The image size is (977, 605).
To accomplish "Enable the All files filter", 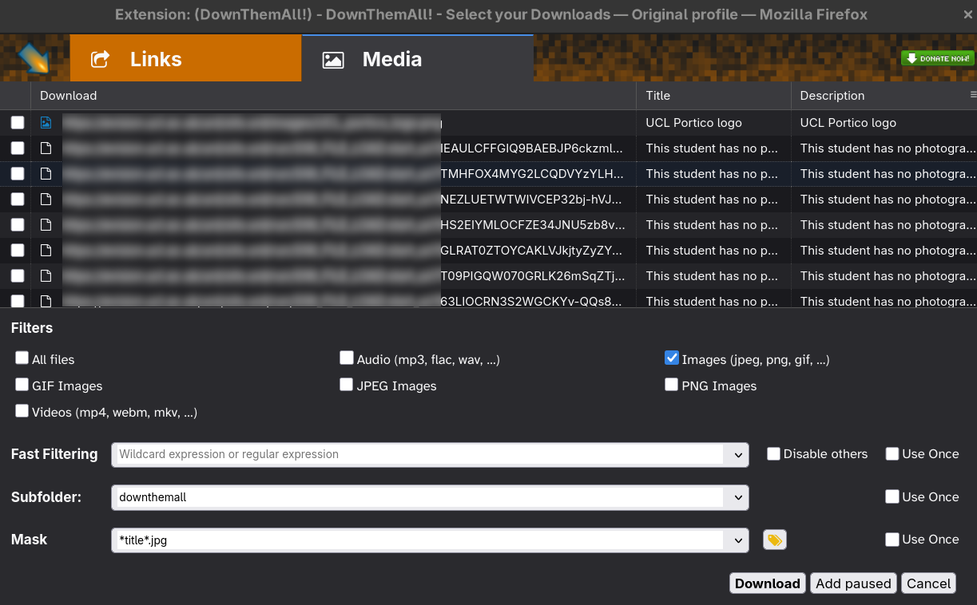I will [x=22, y=358].
